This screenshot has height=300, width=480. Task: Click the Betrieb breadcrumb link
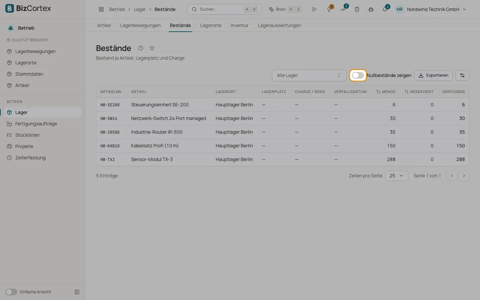(x=117, y=9)
